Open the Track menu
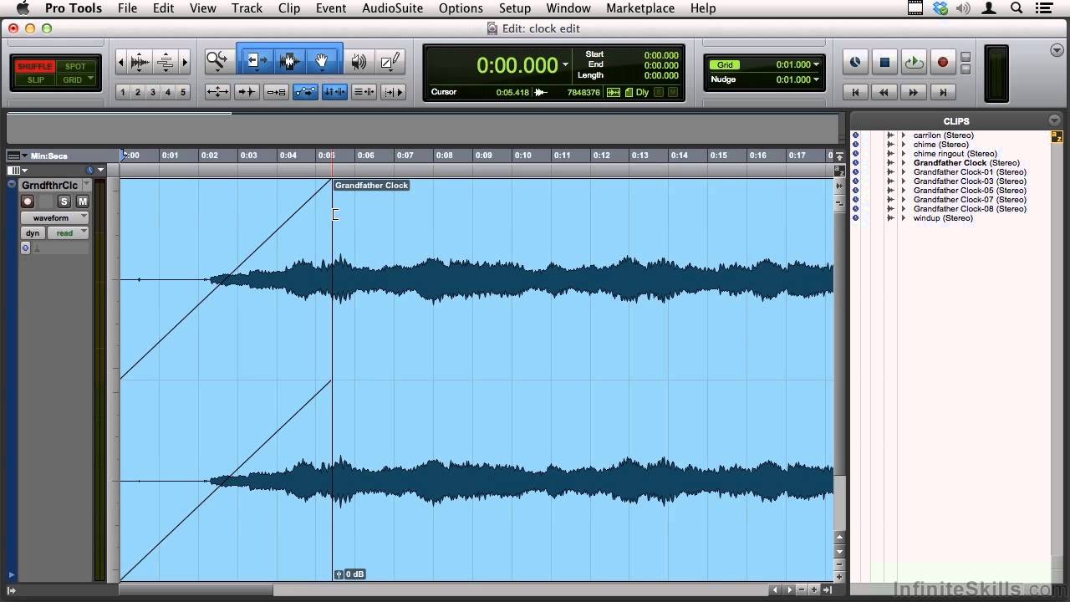Screen dimensions: 1070x602 (247, 8)
